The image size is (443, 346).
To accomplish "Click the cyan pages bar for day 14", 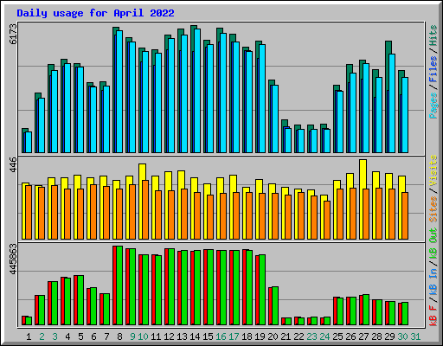I will (x=197, y=91).
